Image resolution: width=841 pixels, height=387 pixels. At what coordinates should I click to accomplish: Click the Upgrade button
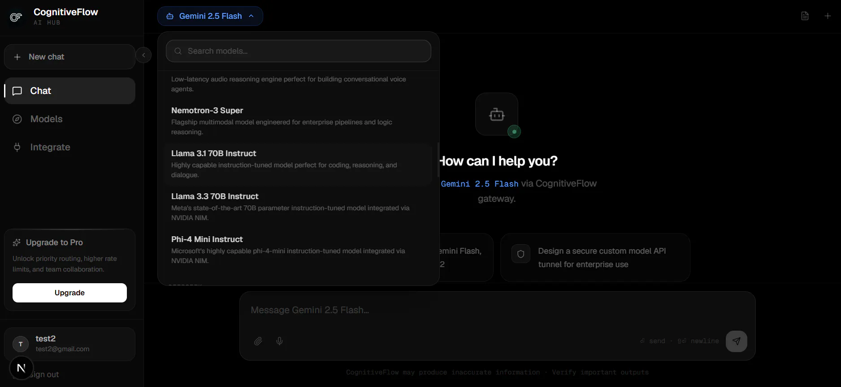[69, 293]
